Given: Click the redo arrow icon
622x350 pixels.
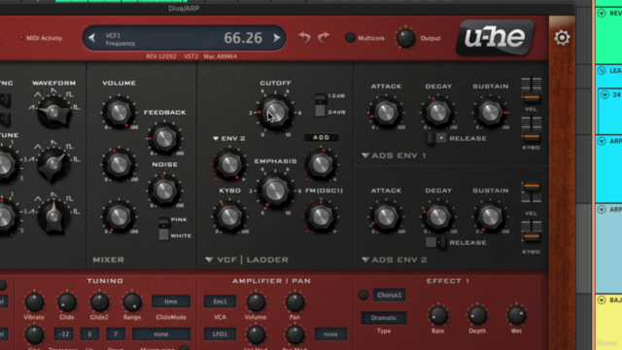Looking at the screenshot, I should pyautogui.click(x=324, y=38).
